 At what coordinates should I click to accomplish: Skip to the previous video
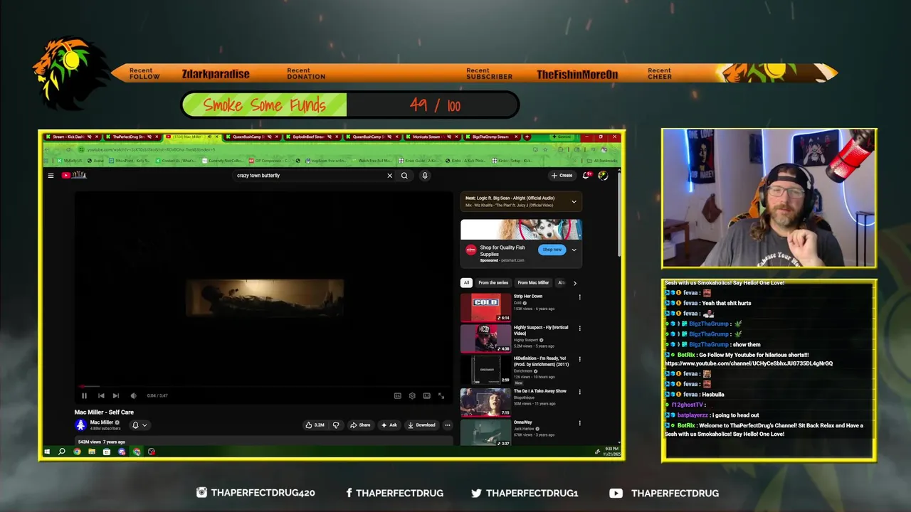coord(100,396)
